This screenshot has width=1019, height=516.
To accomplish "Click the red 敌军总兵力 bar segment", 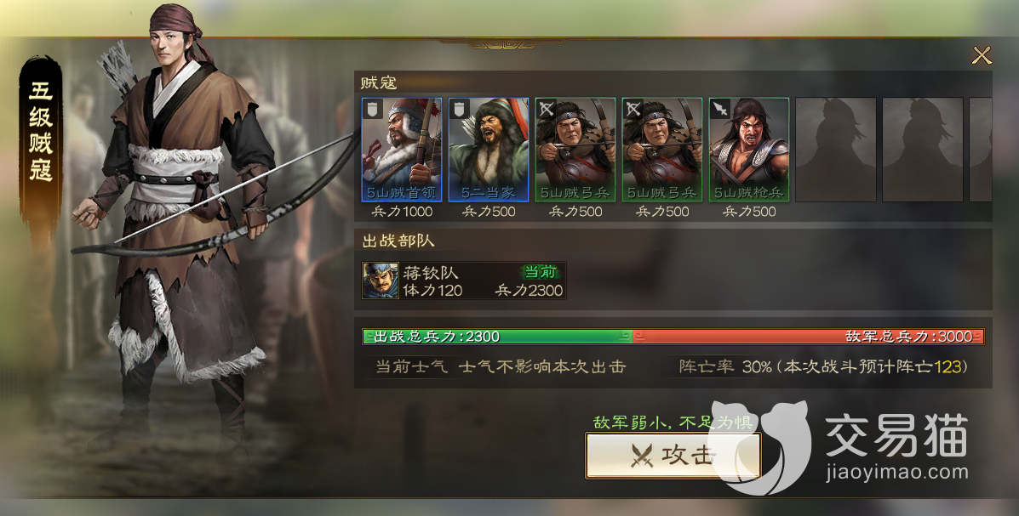I will click(x=808, y=337).
